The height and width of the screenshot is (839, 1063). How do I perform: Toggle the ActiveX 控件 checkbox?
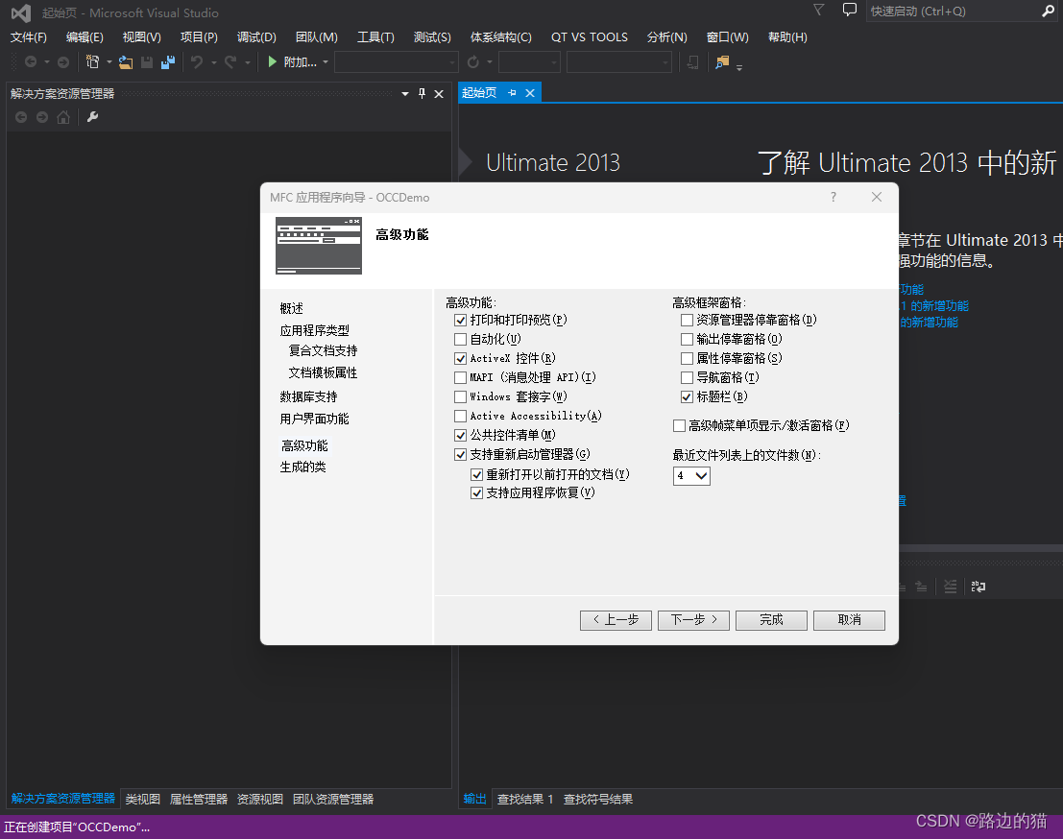coord(460,358)
